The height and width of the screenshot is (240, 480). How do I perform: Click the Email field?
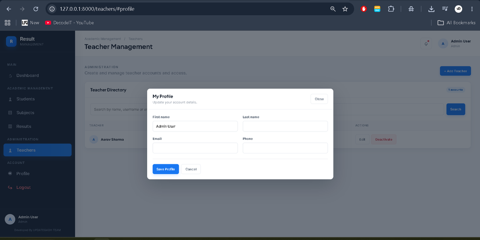click(195, 148)
